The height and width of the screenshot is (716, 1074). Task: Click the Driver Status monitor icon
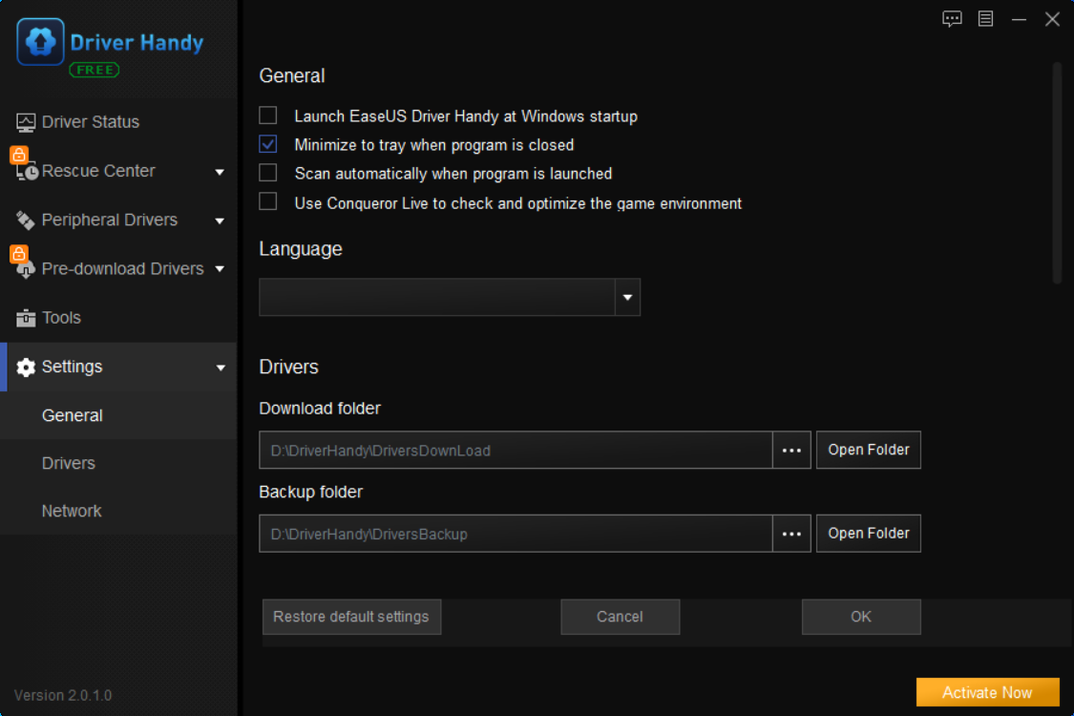click(26, 122)
